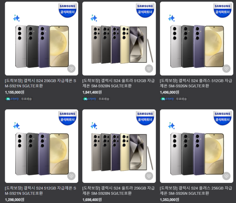Image resolution: width=236 pixels, height=203 pixels.
Task: Toggle wishlist heart on Galaxy S24 256GB
Action: (x=71, y=69)
